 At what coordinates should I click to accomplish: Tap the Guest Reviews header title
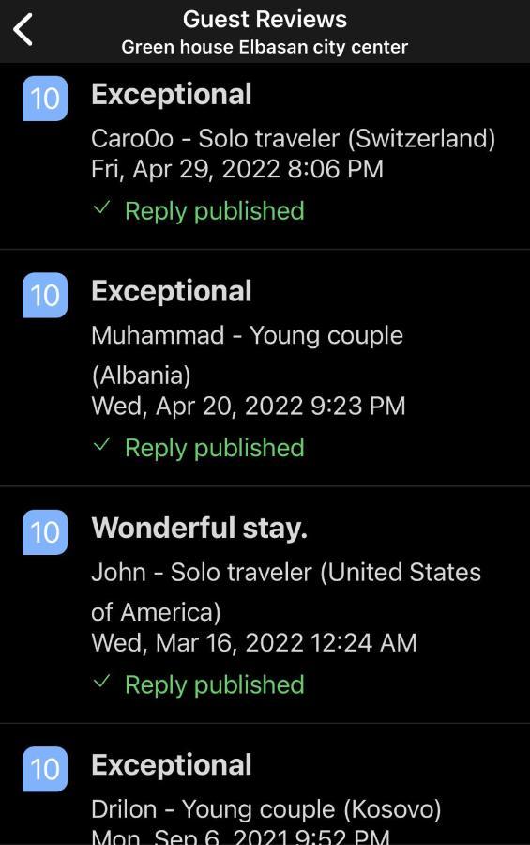tap(265, 20)
